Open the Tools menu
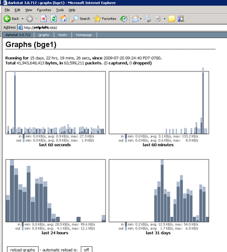Screen dimensions: 227x252 click(60, 10)
